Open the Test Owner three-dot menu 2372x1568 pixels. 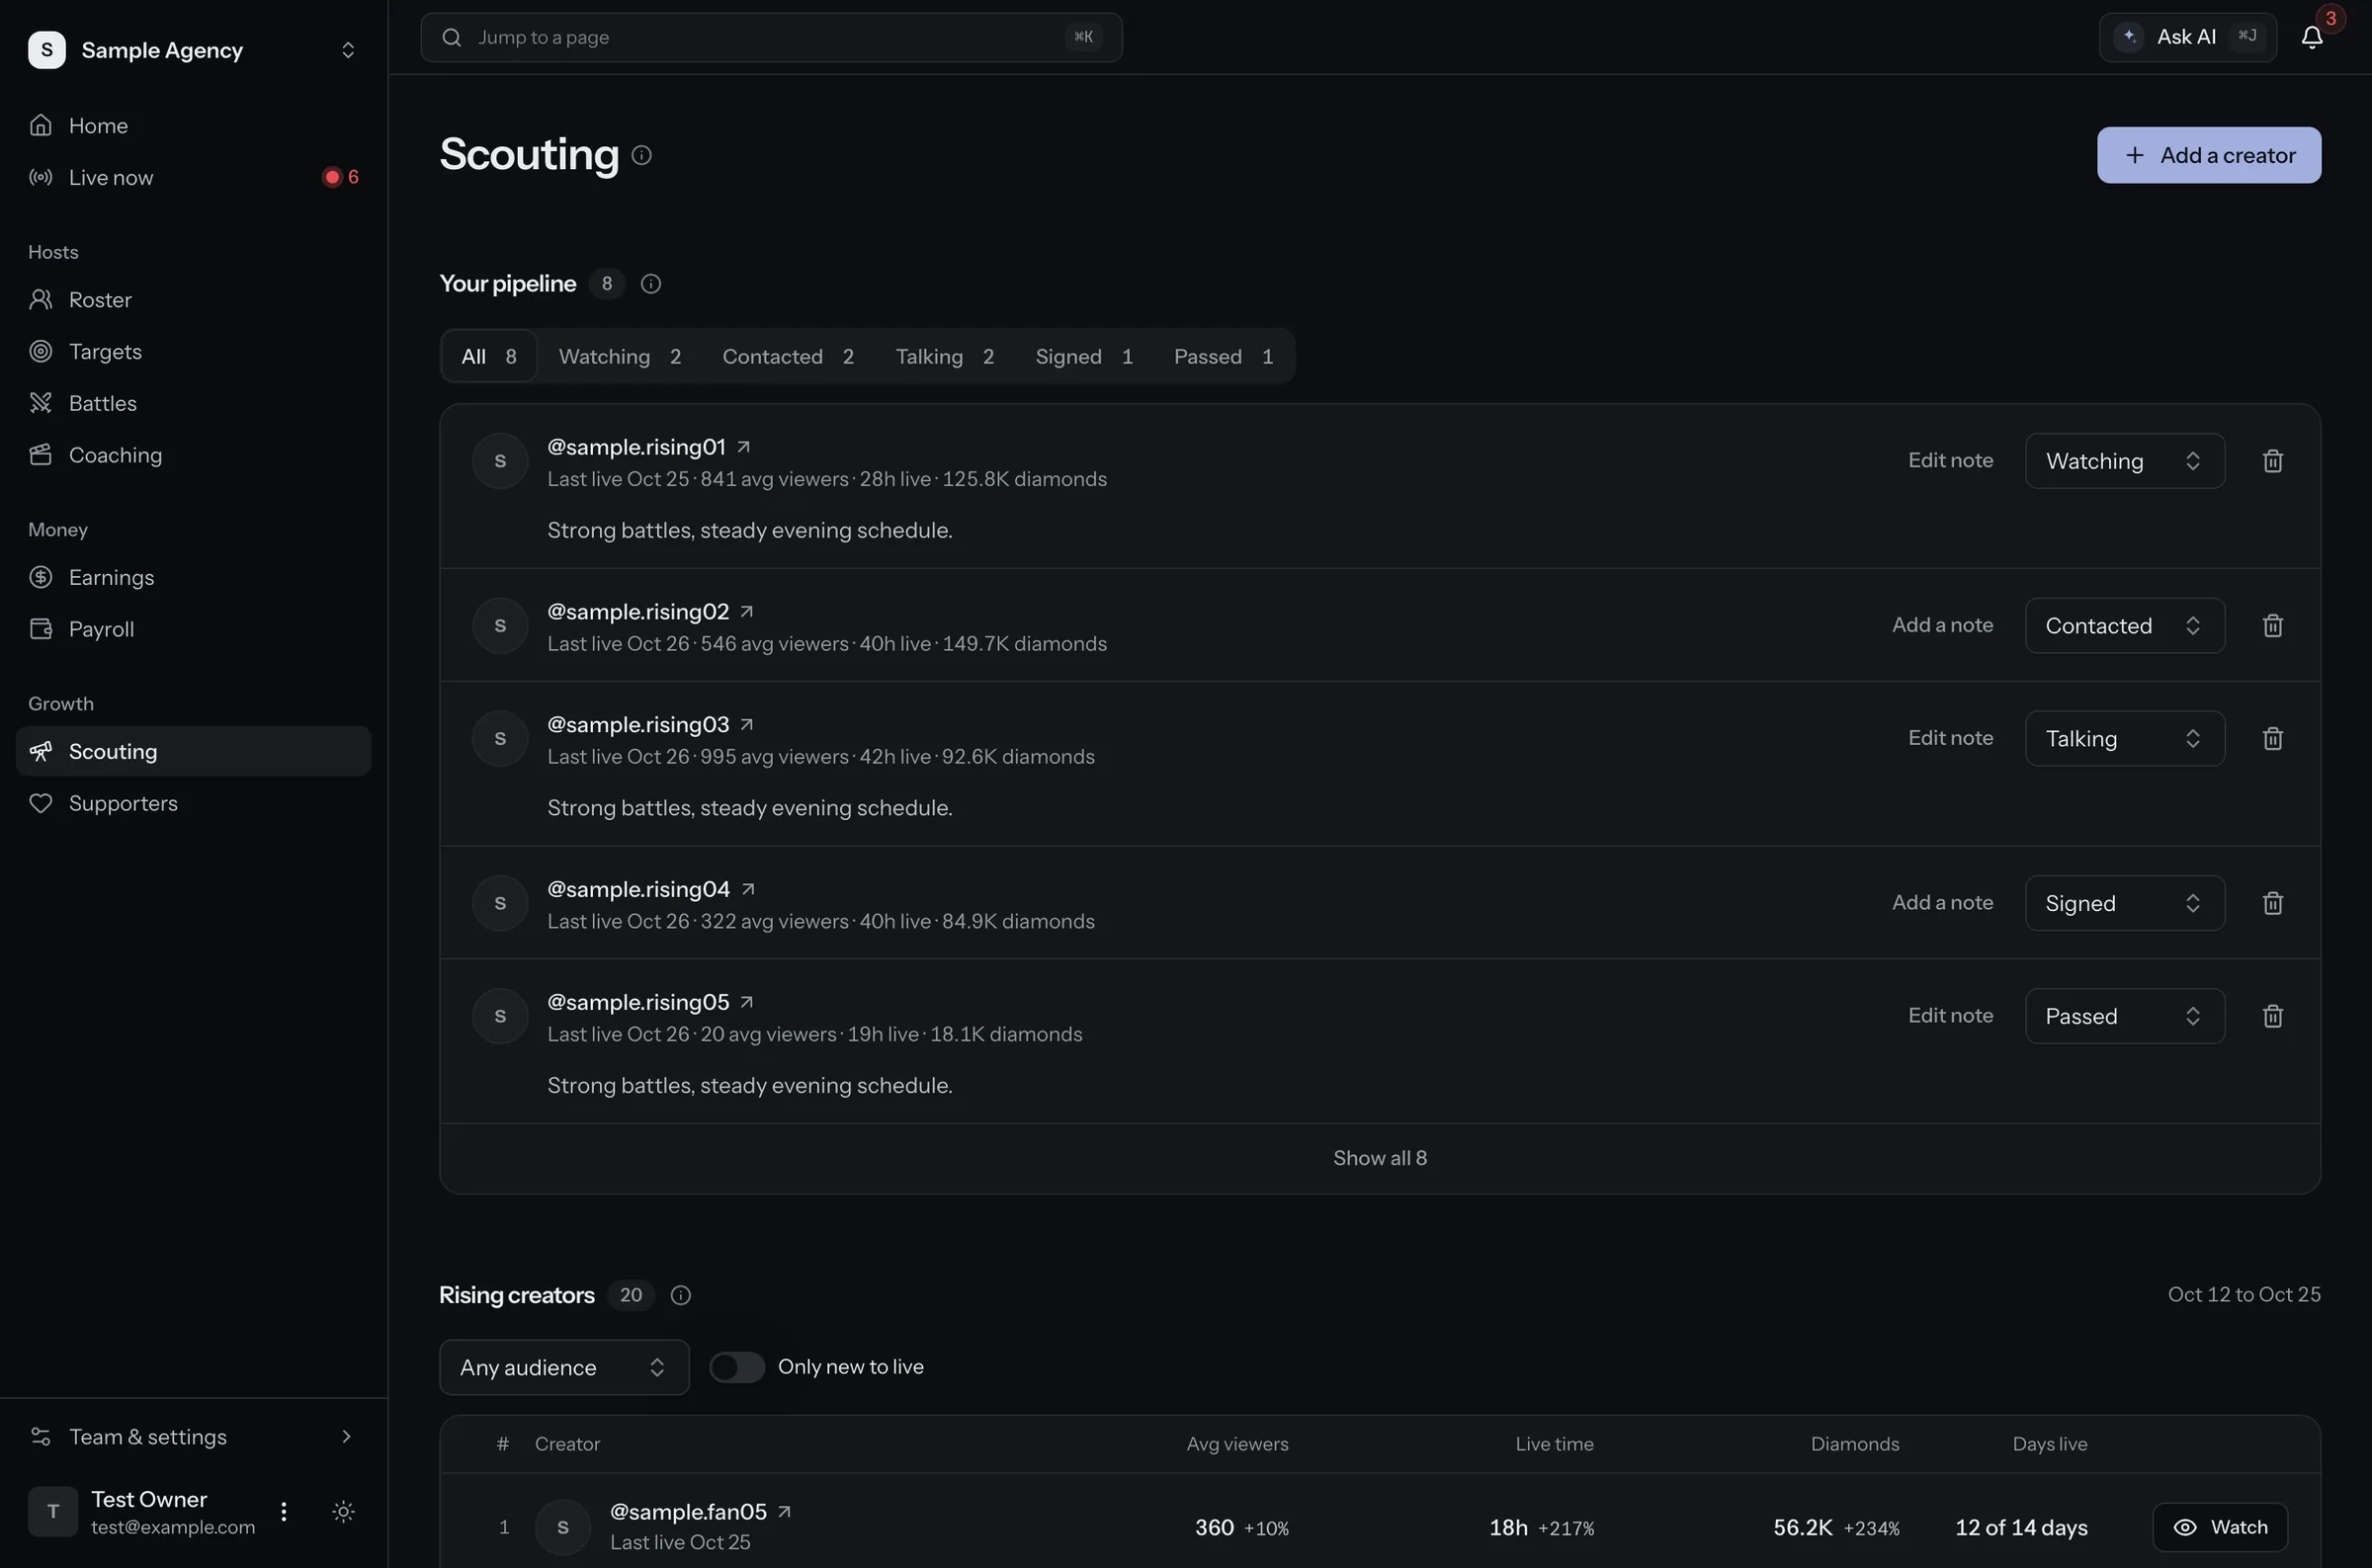click(x=284, y=1511)
